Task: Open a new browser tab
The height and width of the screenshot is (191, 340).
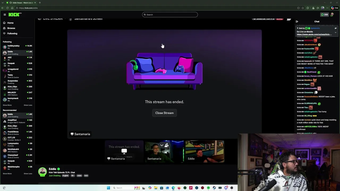Action: pyautogui.click(x=40, y=3)
